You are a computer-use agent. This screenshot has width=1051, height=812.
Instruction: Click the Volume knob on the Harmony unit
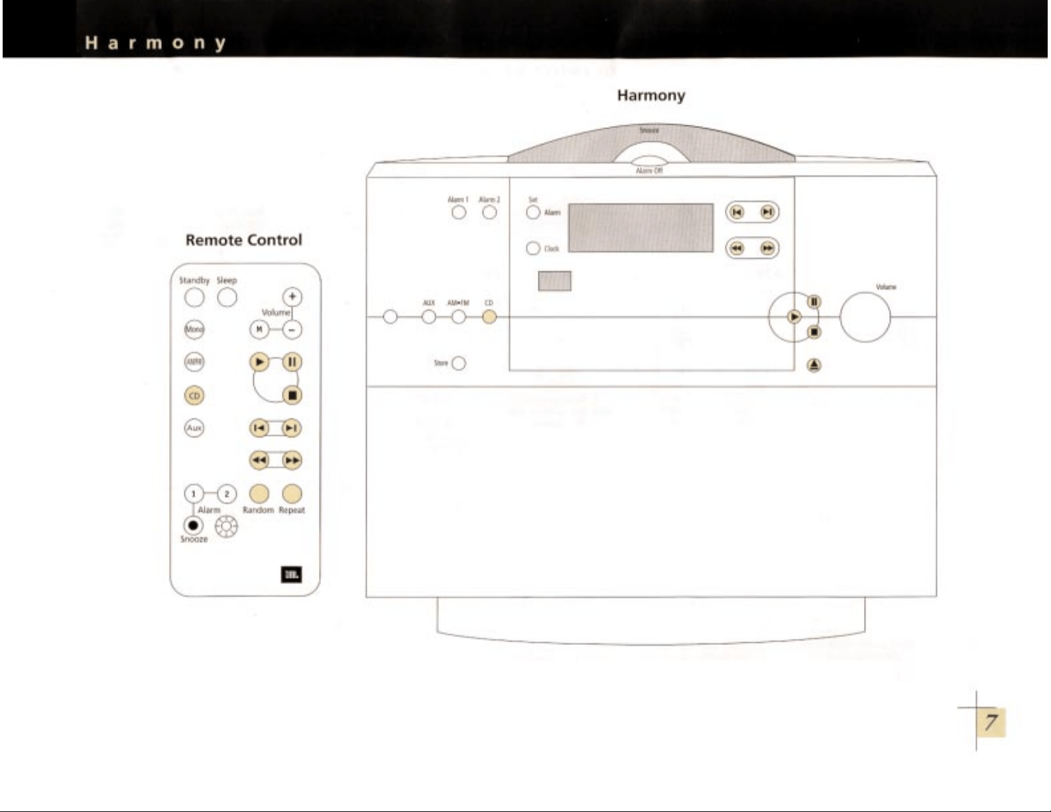865,318
